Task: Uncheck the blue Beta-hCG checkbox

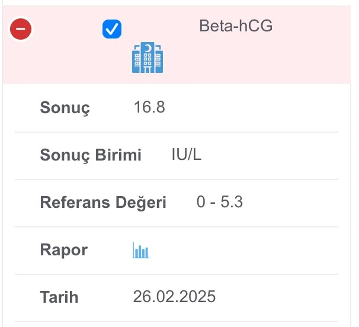Action: tap(112, 29)
